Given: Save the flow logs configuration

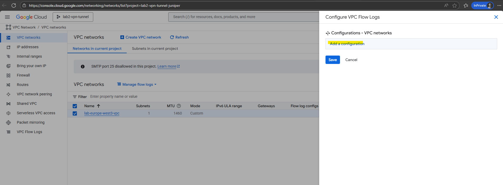Looking at the screenshot, I should pyautogui.click(x=333, y=60).
